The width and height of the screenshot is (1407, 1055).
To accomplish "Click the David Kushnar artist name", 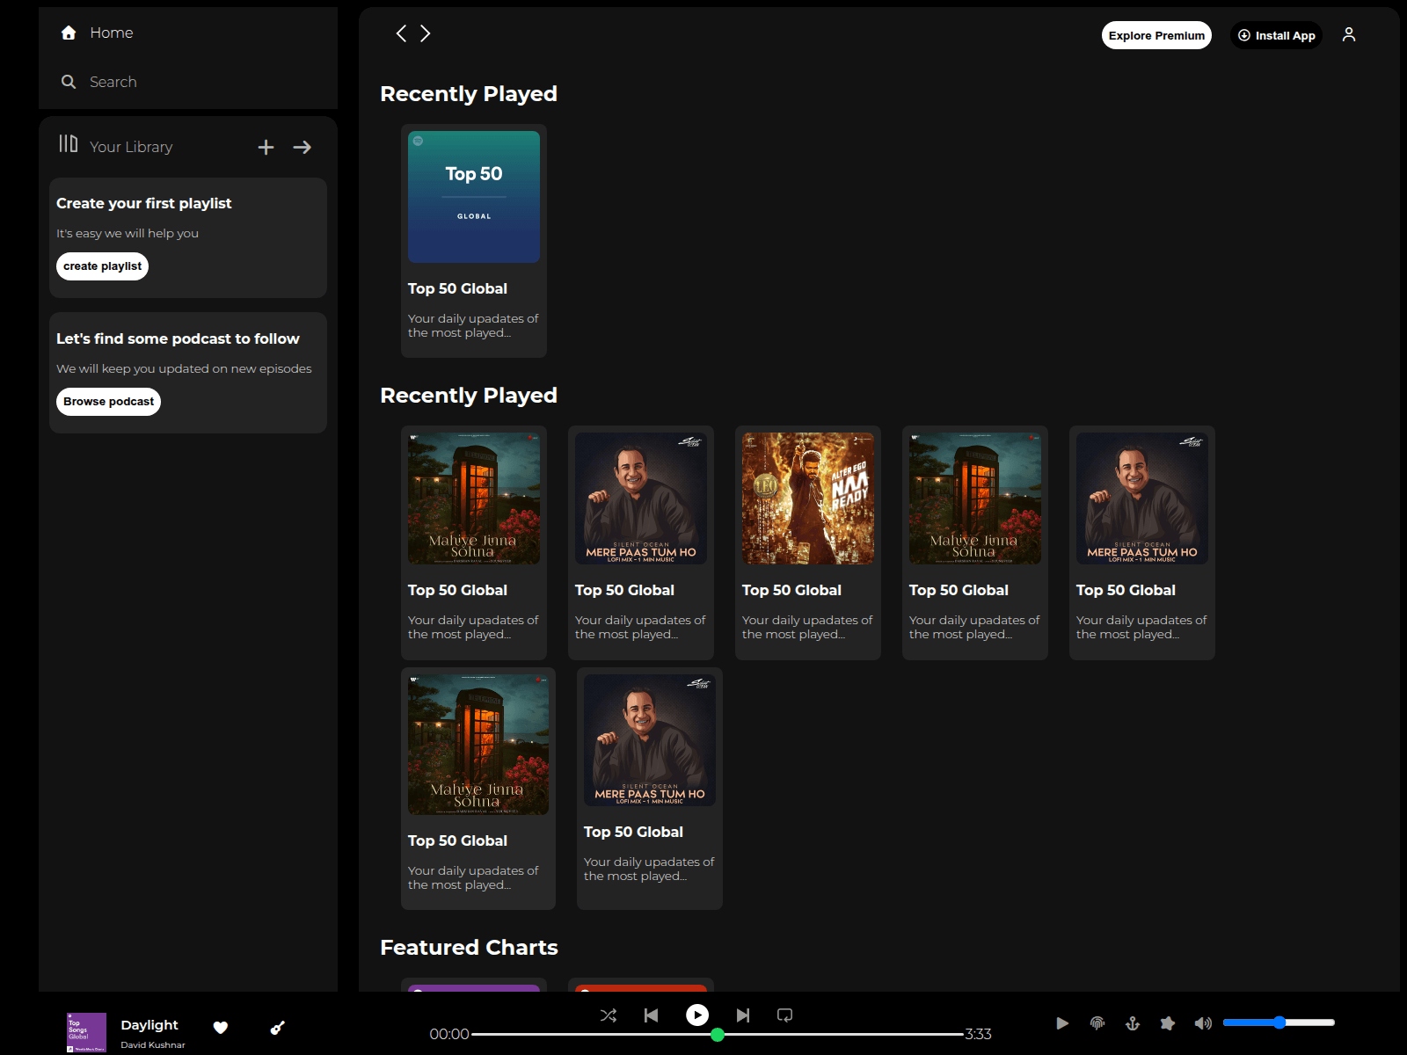I will 153,1045.
